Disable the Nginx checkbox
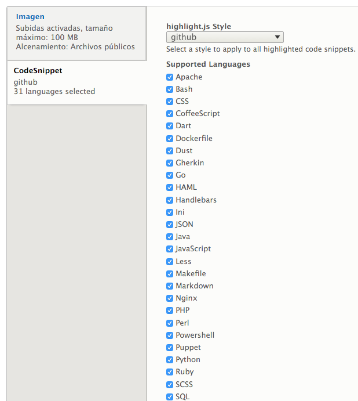The image size is (358, 401). 170,298
